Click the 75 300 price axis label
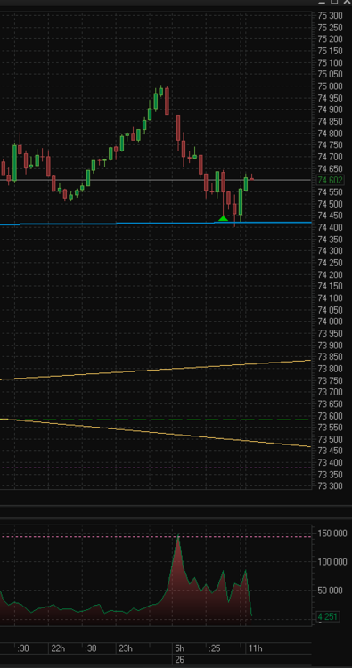 (x=331, y=16)
